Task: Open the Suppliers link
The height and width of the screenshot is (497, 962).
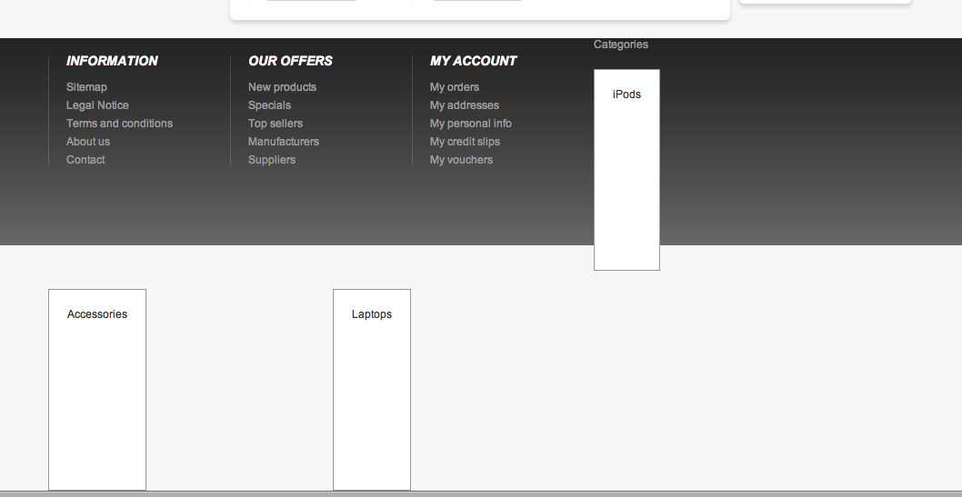Action: [x=272, y=159]
